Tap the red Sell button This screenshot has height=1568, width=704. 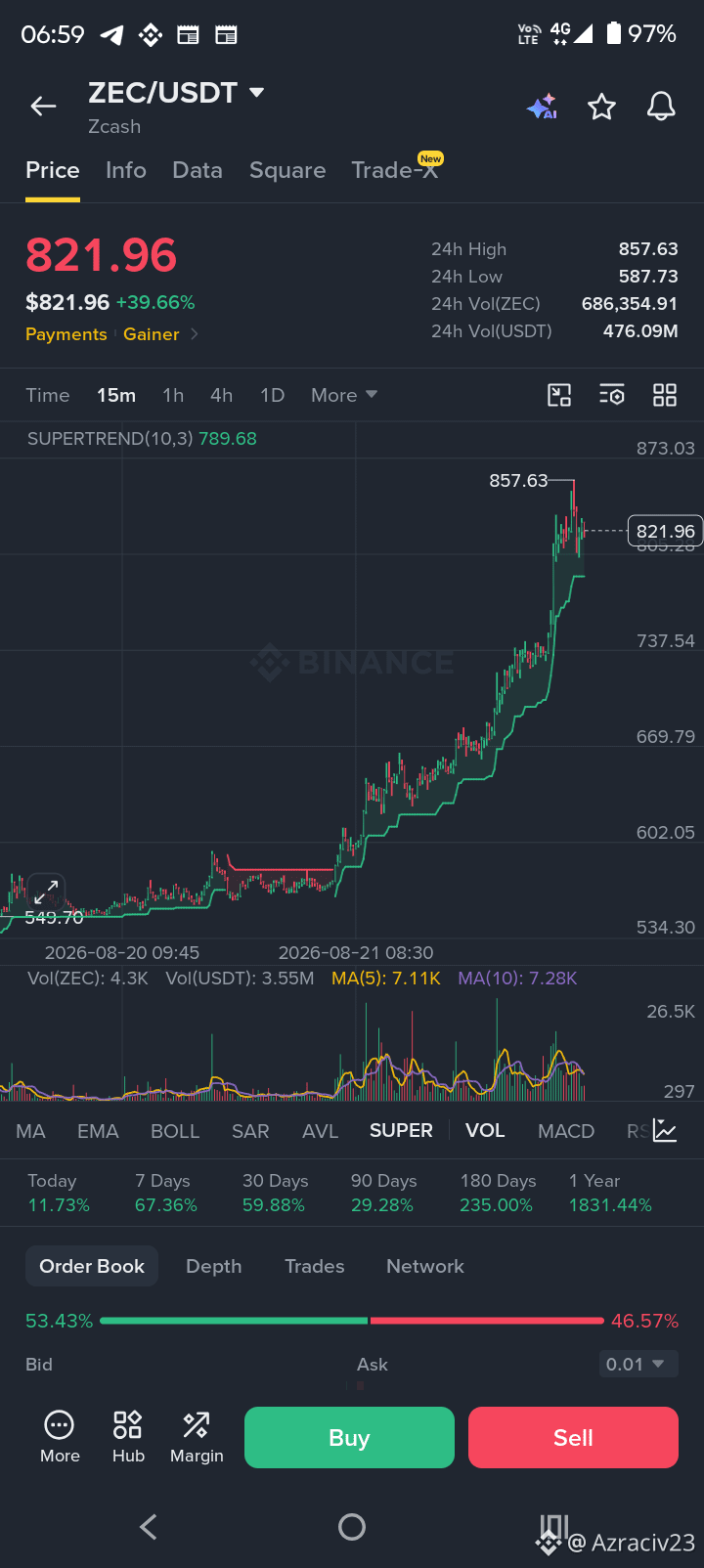pos(573,1437)
